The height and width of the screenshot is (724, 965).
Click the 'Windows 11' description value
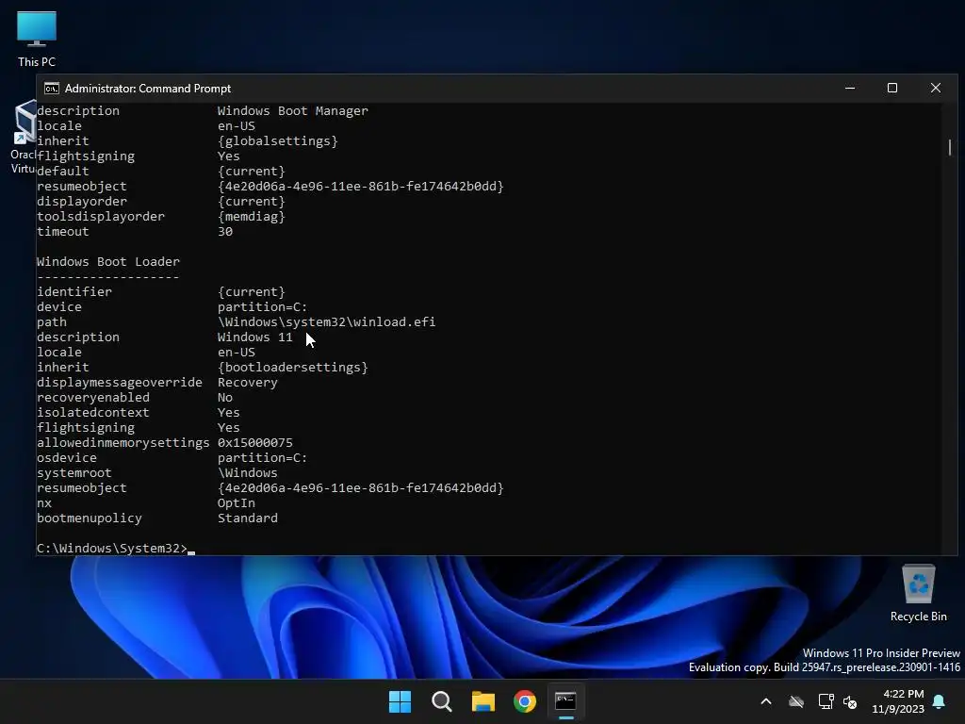[254, 337]
